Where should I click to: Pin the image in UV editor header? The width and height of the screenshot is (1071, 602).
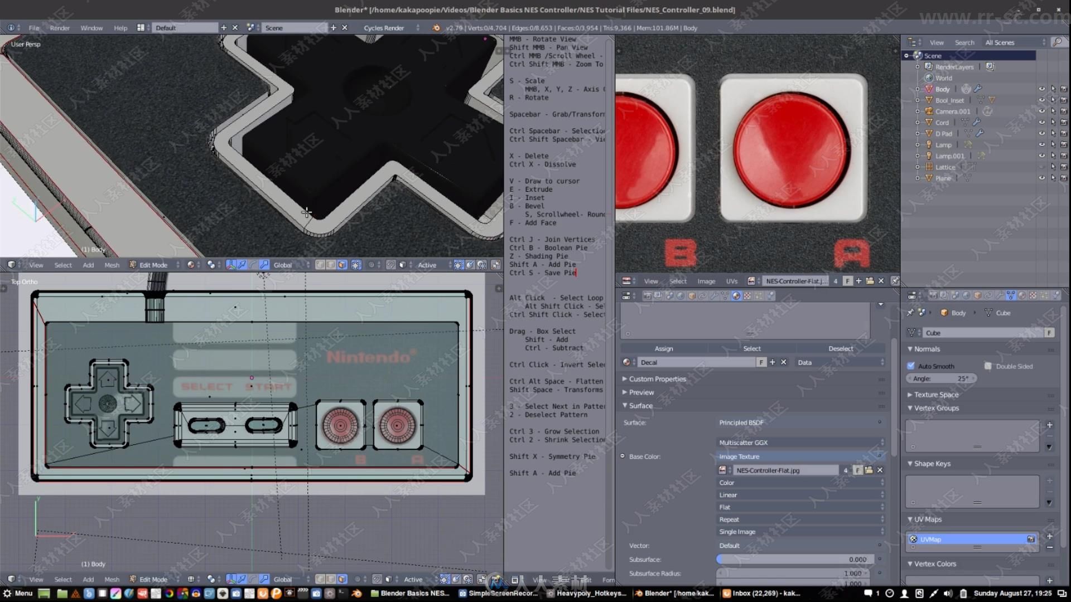pyautogui.click(x=895, y=281)
